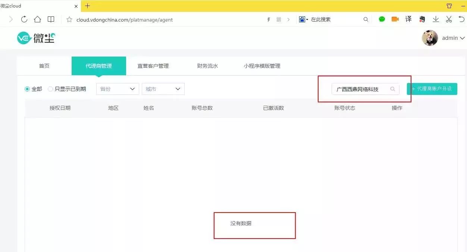The height and width of the screenshot is (252, 467).
Task: Go to browser home page icon
Action: (x=37, y=19)
